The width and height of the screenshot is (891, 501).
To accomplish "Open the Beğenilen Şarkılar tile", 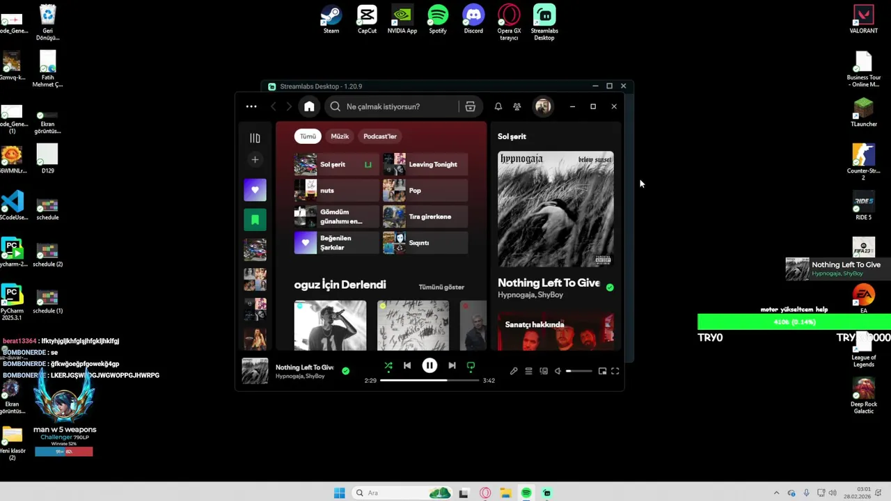I will coord(336,243).
